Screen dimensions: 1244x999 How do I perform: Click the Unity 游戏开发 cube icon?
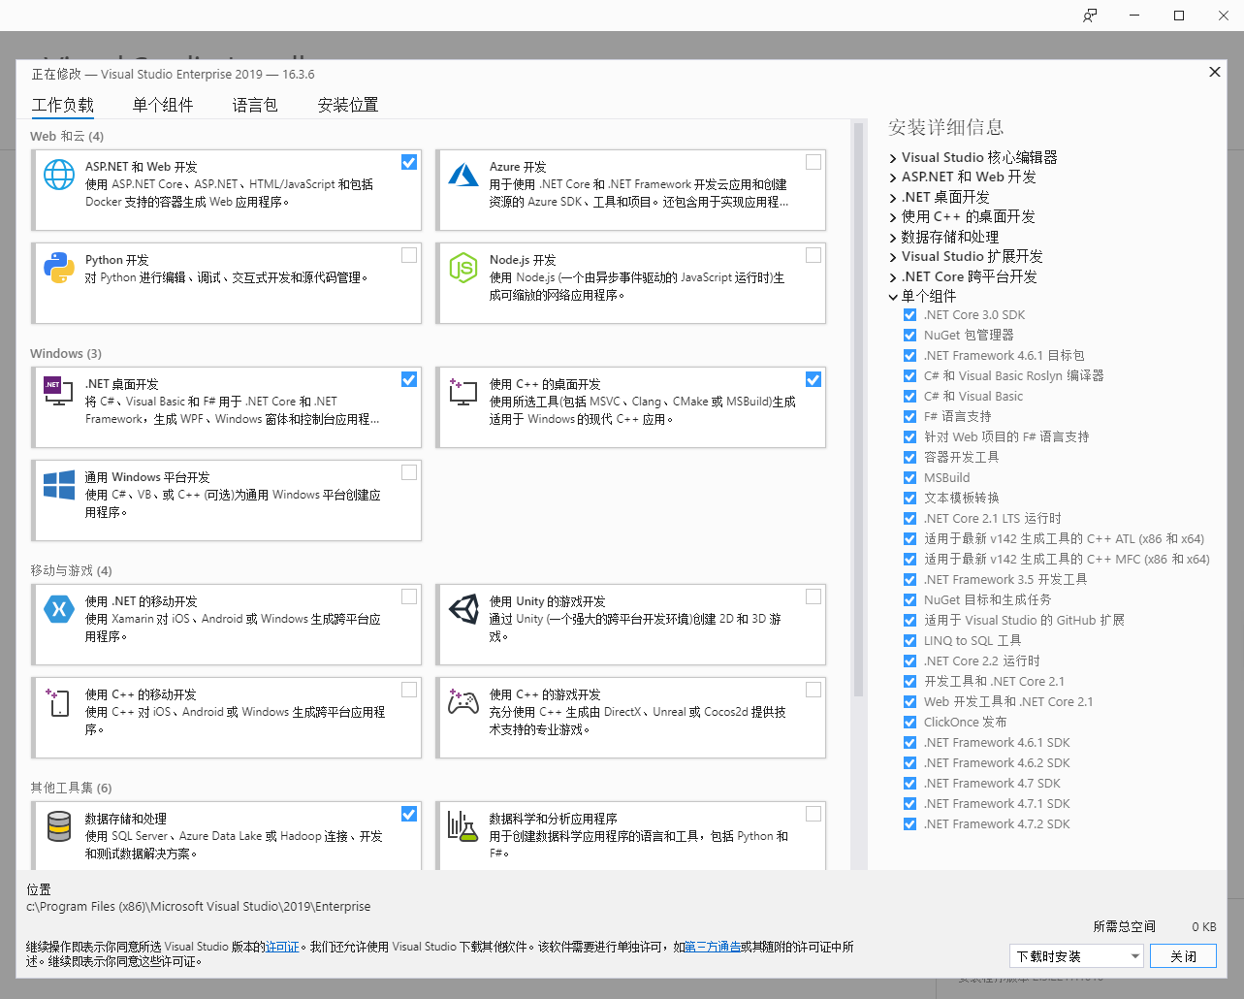pyautogui.click(x=463, y=609)
